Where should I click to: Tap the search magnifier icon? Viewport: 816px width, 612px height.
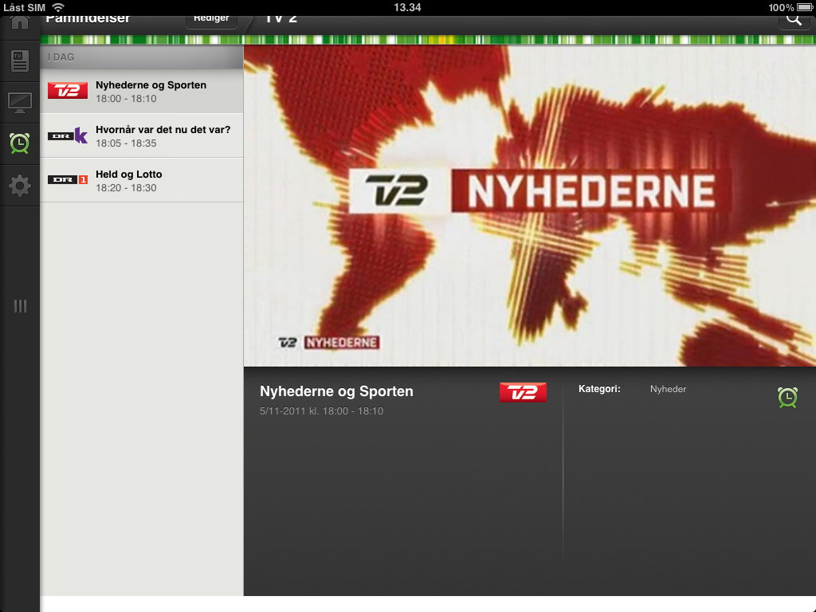tap(794, 20)
